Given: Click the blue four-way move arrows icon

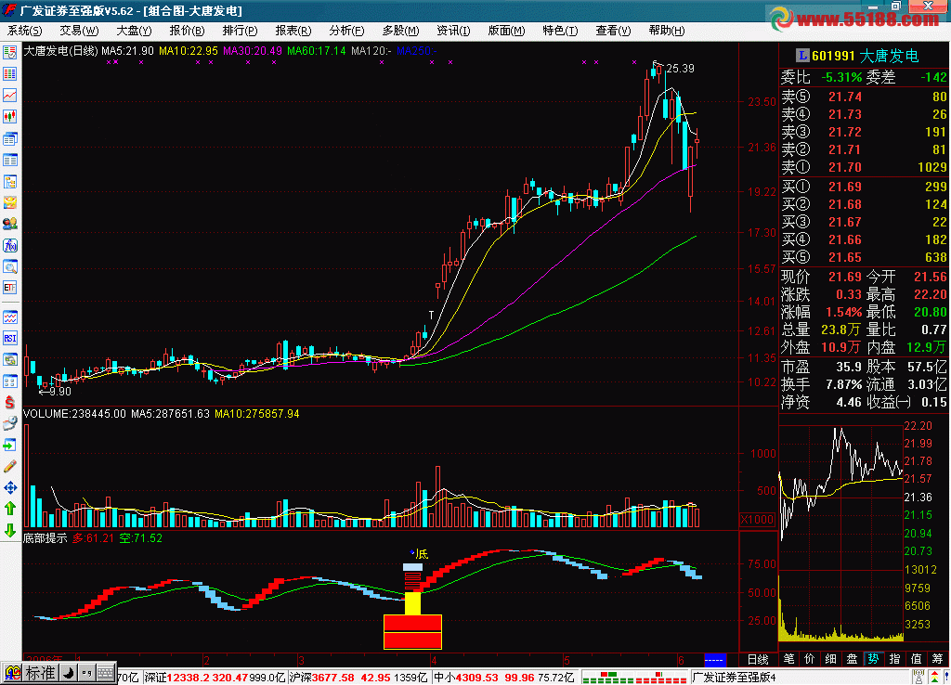Looking at the screenshot, I should click(x=9, y=487).
